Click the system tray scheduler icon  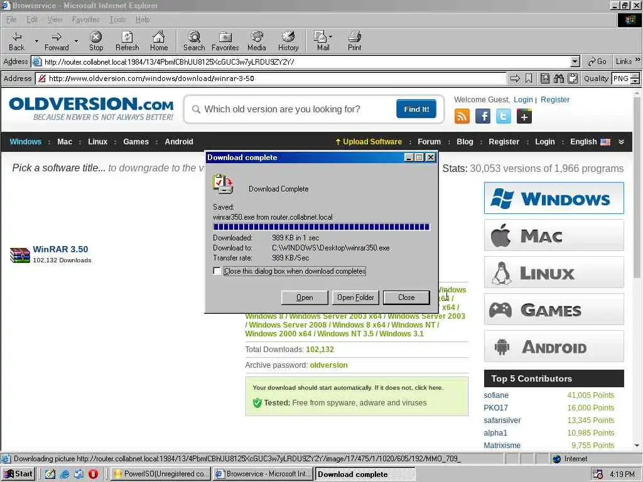(x=598, y=474)
